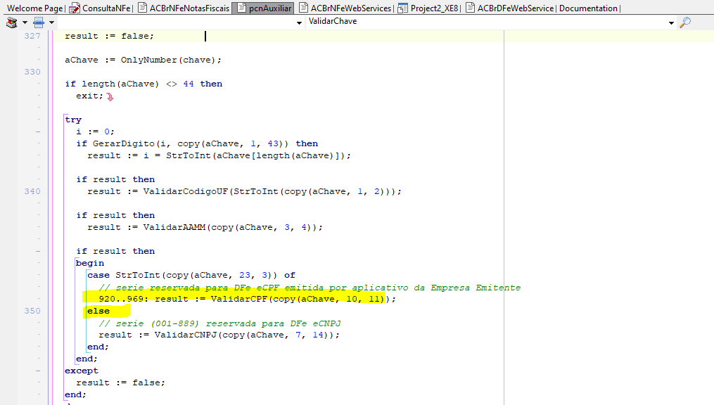
Task: Switch to the ACBrDFeWebService tab
Action: [511, 8]
